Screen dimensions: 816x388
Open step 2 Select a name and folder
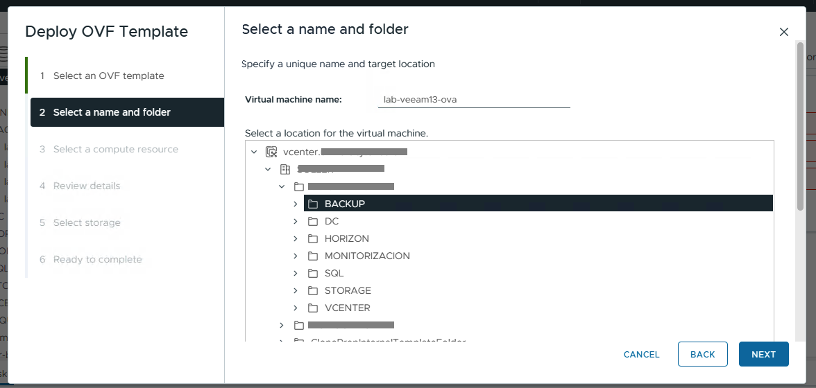coord(127,112)
